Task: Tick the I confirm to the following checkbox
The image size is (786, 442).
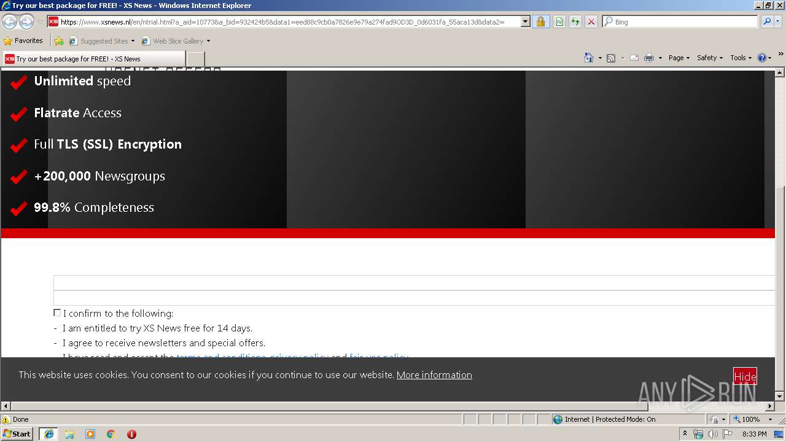Action: [57, 313]
